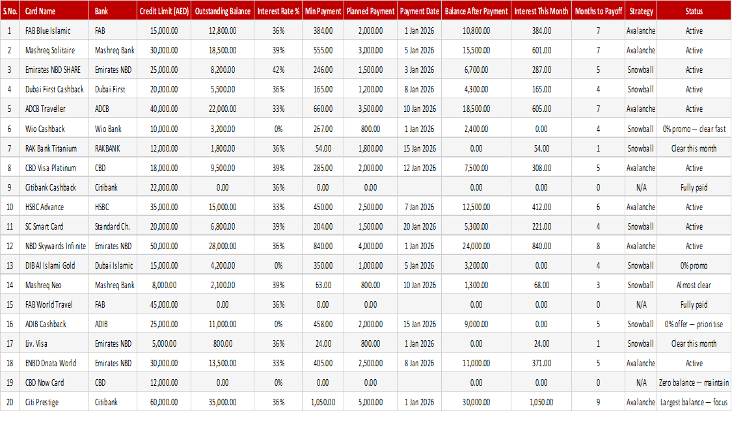The height and width of the screenshot is (430, 732).
Task: Select the 840.00 interest this month cell
Action: (x=541, y=246)
